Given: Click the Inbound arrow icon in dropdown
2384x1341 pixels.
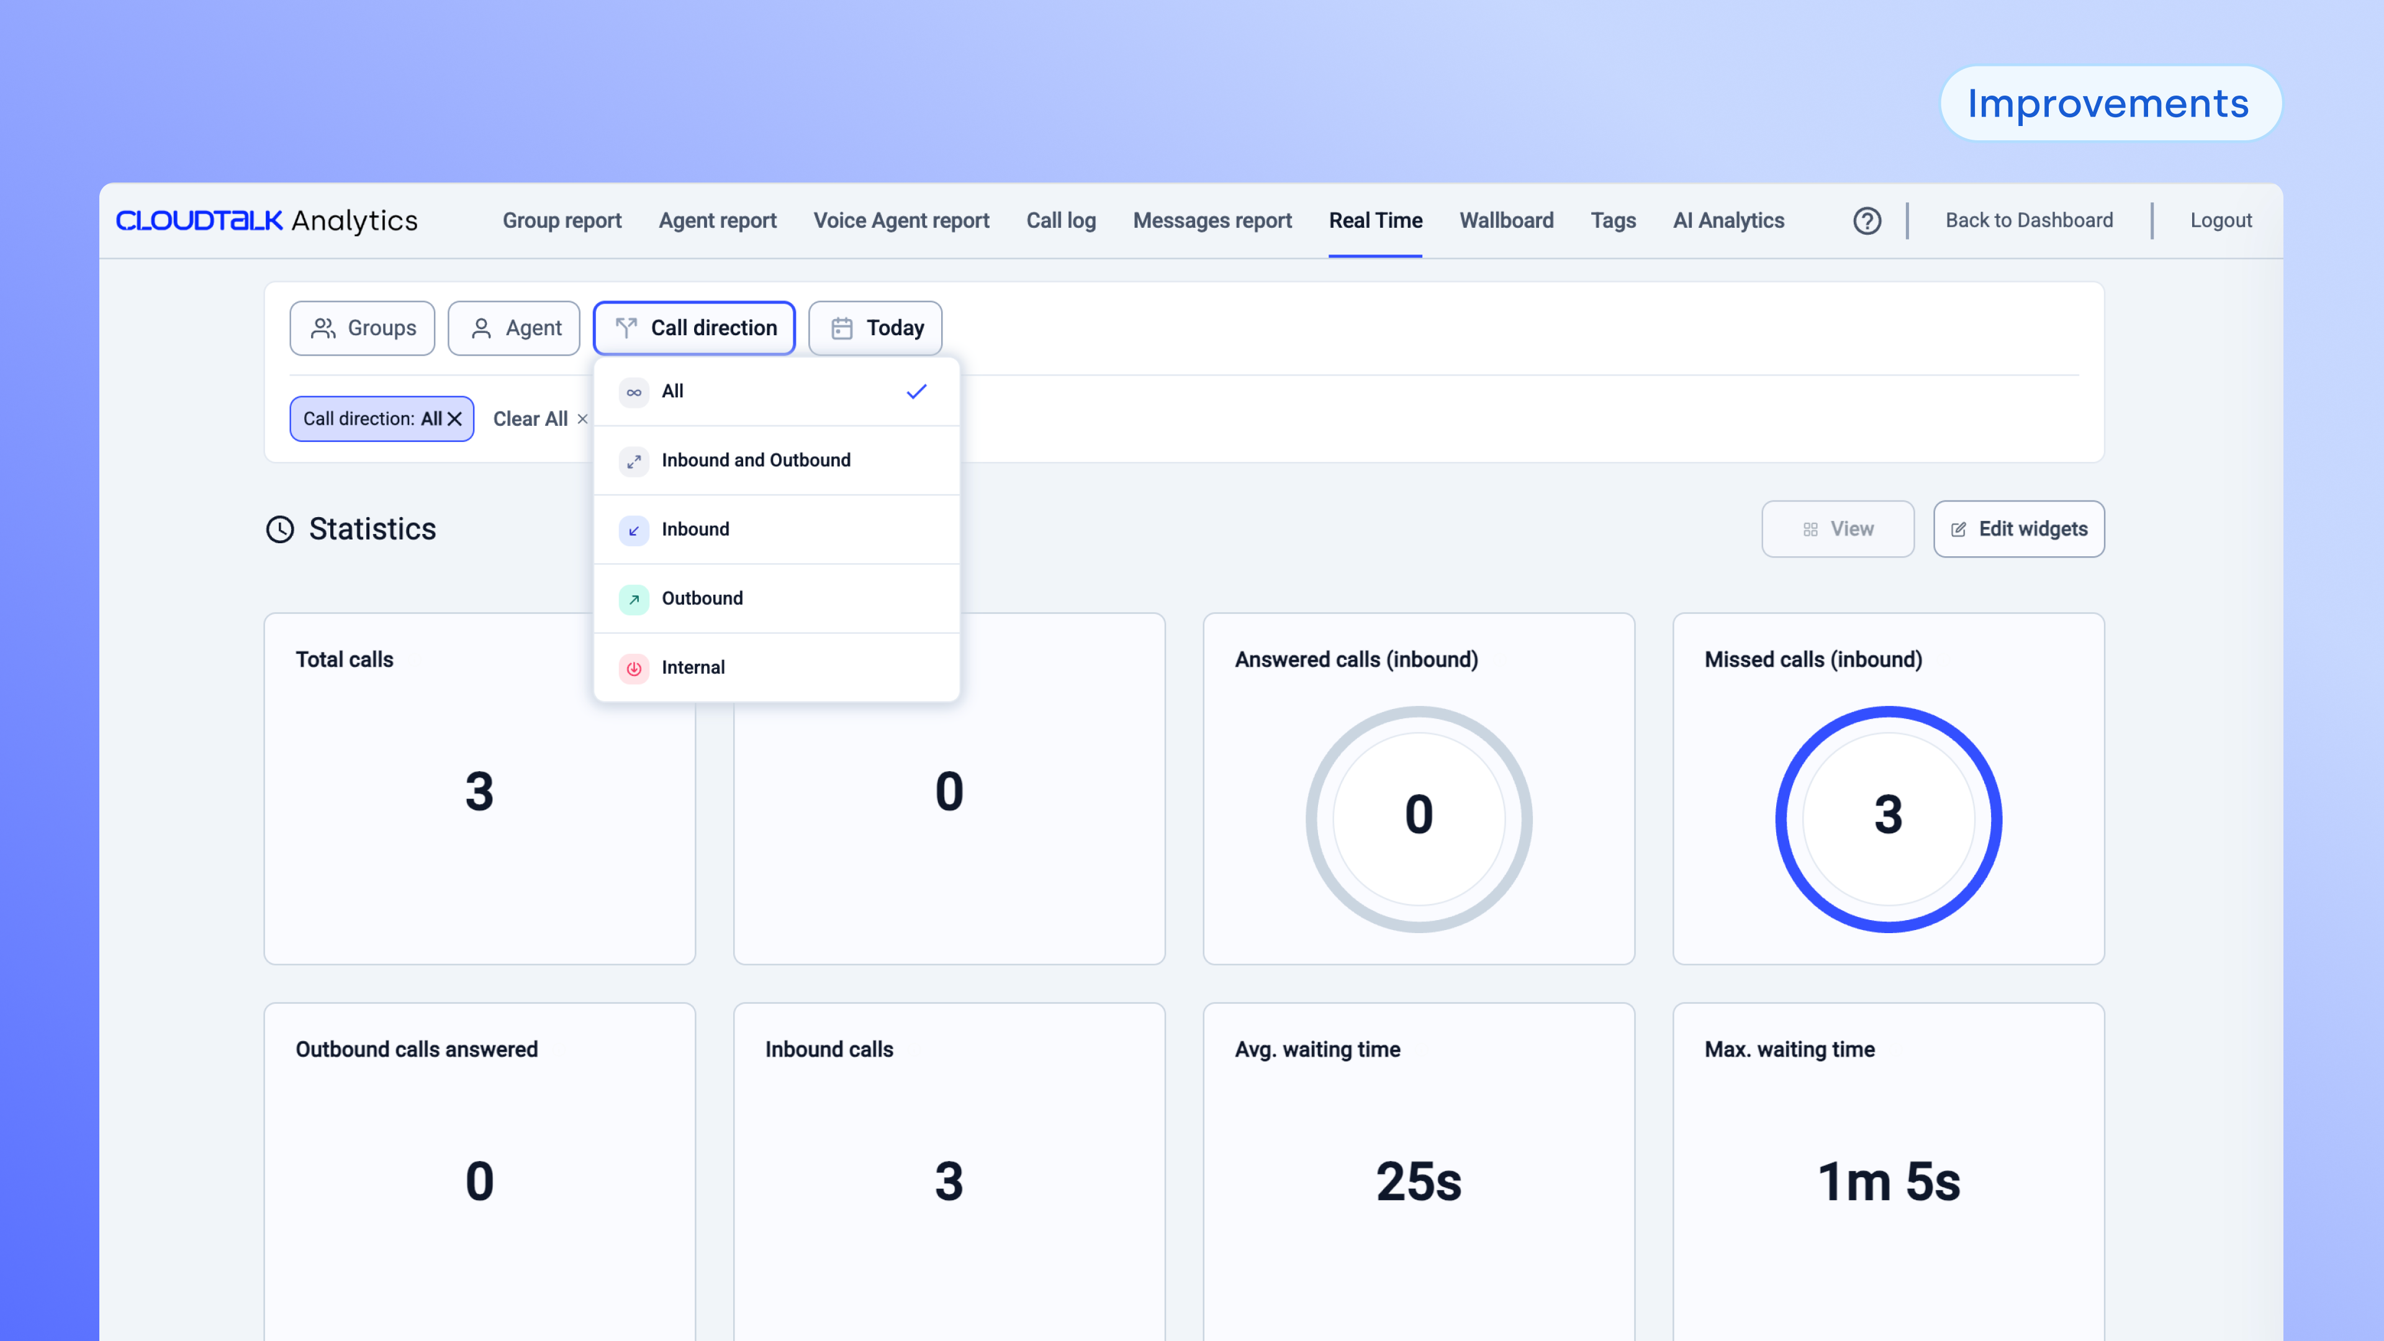Looking at the screenshot, I should (634, 530).
